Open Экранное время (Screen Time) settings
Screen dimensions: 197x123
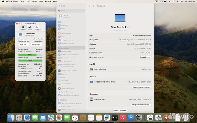point(71,43)
